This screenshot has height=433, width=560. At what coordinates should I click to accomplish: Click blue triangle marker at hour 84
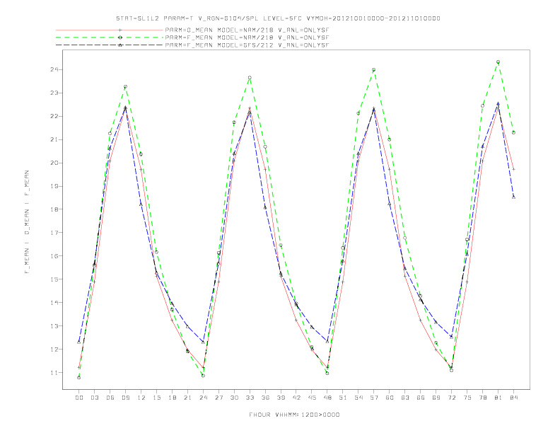pos(513,197)
